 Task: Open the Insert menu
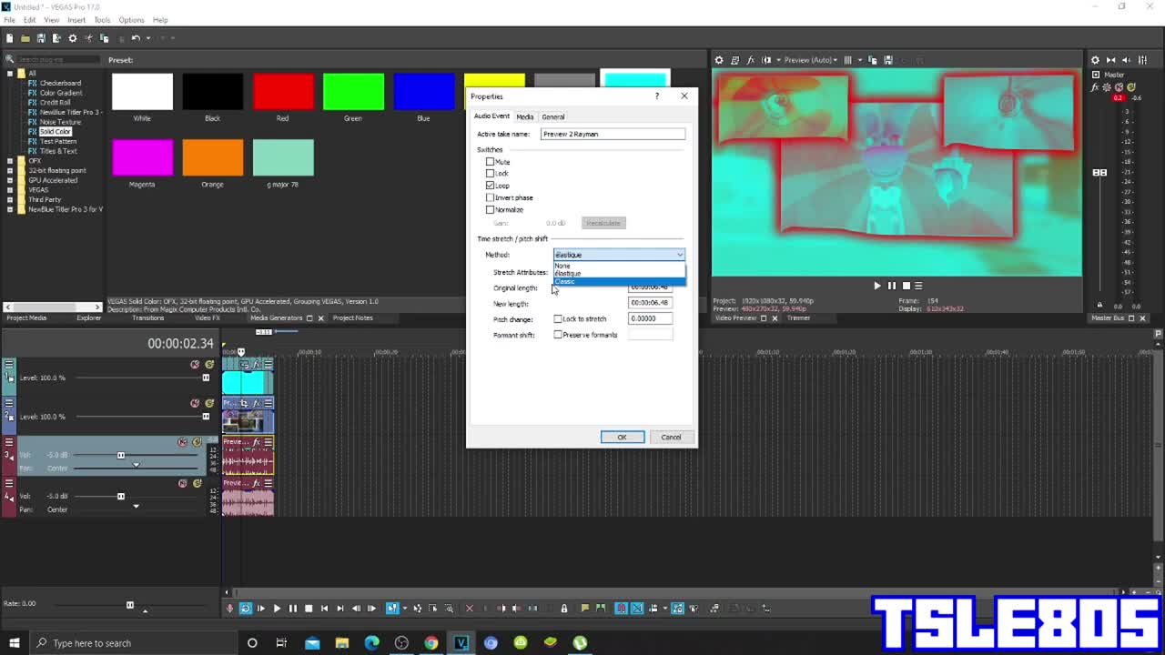click(x=76, y=20)
